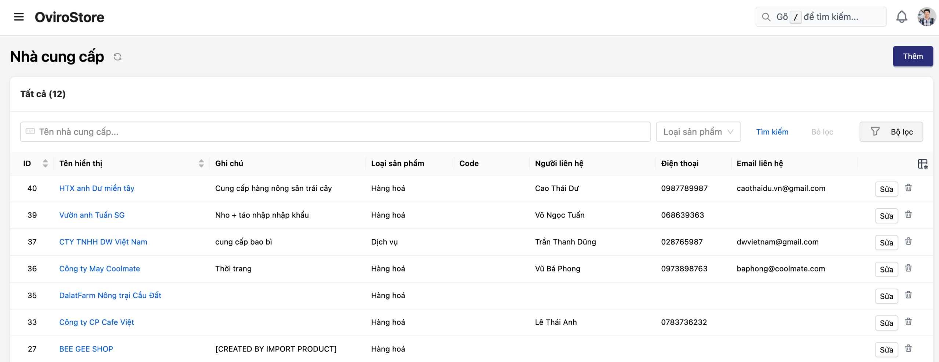Select the Tất cả (12) tab
Viewport: 939px width, 362px height.
coord(43,94)
